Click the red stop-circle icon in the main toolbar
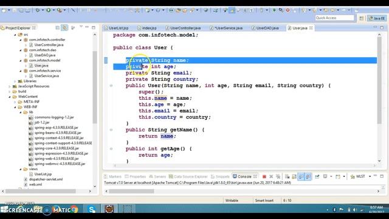Screen dimensions: 389x219 pos(287,10)
